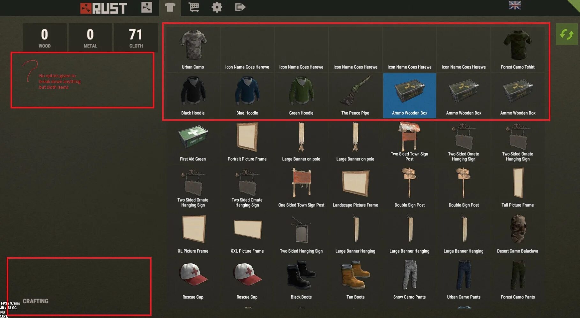
Task: Click the exit door arrow icon
Action: point(240,7)
